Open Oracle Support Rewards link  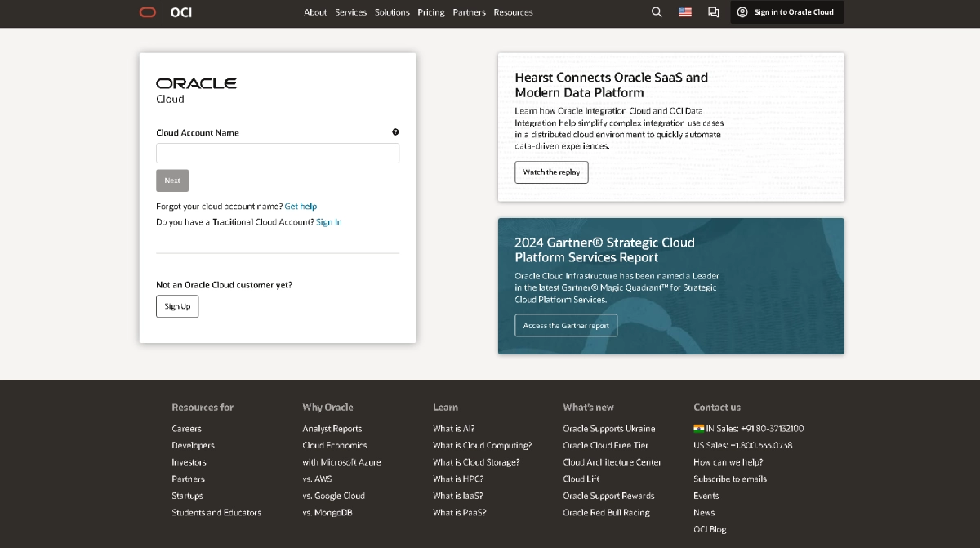tap(608, 496)
